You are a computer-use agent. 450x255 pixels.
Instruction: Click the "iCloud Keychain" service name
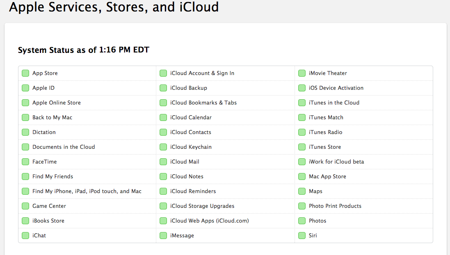pyautogui.click(x=191, y=147)
